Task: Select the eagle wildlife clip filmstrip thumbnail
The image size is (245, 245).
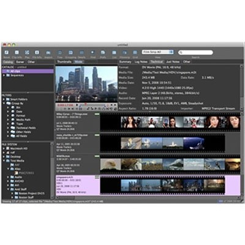Action: [x=110, y=164]
